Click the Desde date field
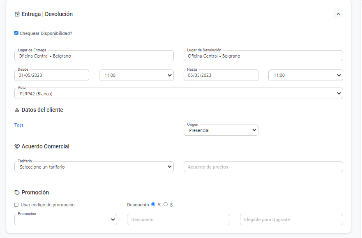362x238 pixels. coord(52,75)
